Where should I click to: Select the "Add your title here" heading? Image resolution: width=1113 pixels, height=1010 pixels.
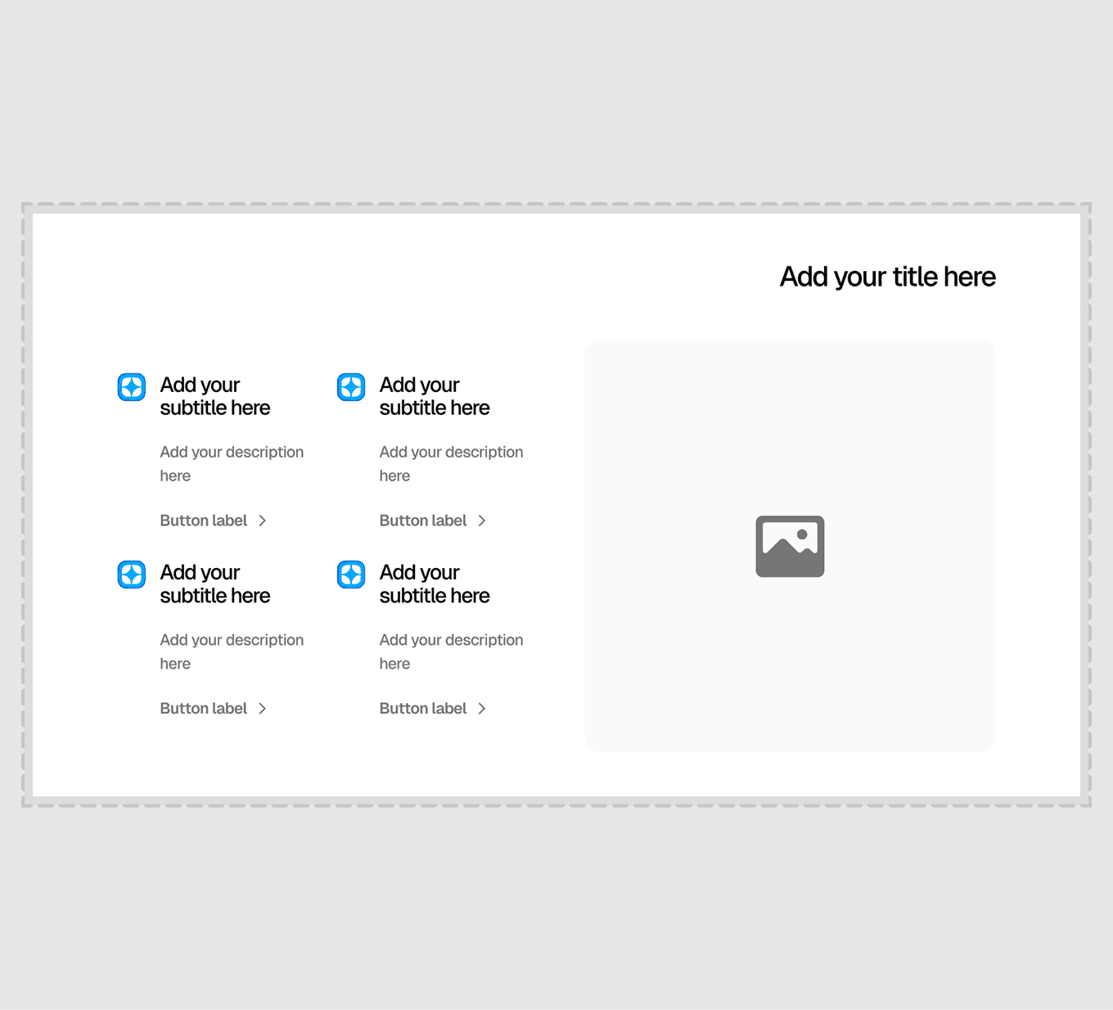[x=888, y=277]
